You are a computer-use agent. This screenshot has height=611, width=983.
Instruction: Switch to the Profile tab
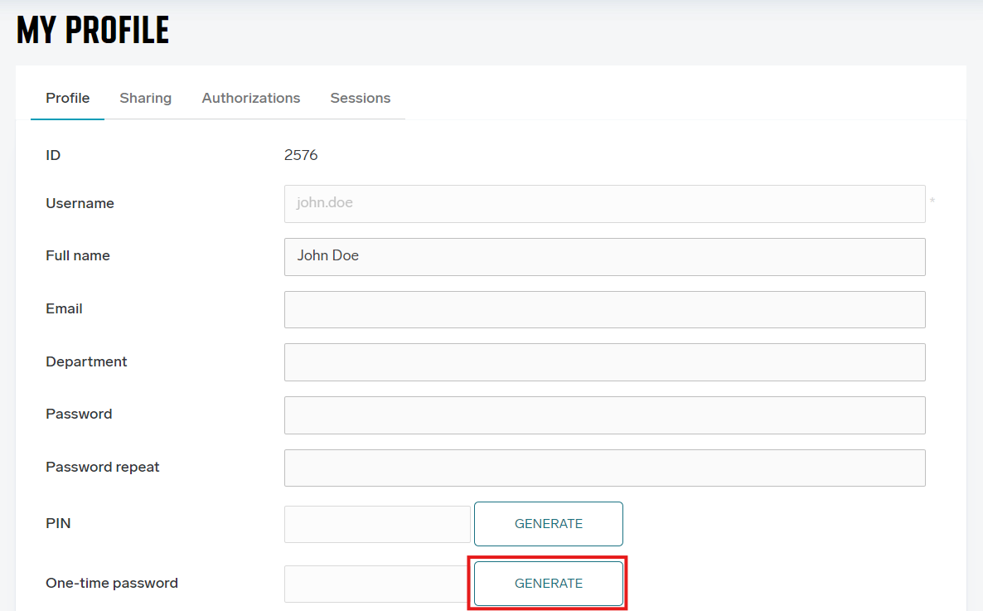click(67, 98)
